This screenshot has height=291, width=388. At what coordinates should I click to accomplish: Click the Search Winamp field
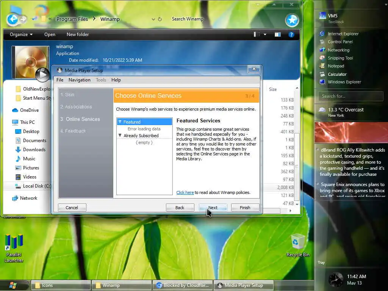tap(187, 19)
